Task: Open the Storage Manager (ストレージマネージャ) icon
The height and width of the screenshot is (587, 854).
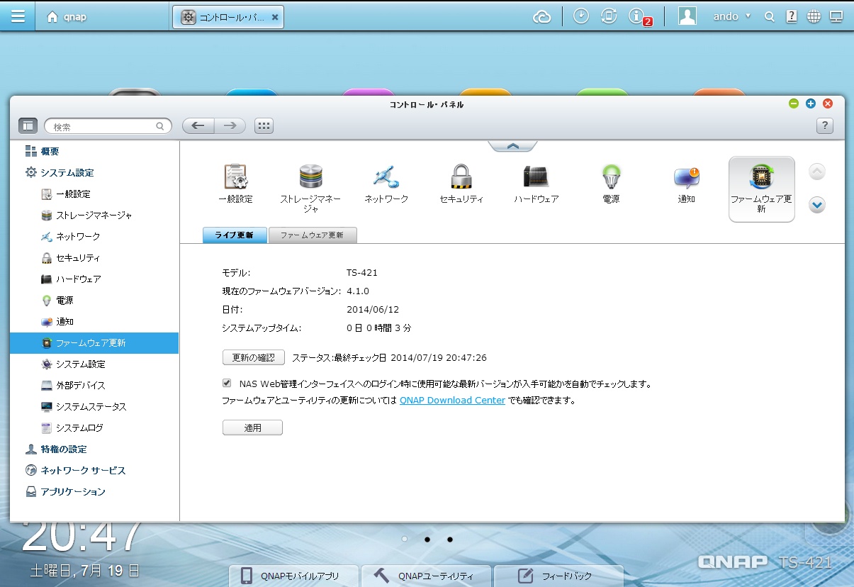Action: click(x=310, y=177)
